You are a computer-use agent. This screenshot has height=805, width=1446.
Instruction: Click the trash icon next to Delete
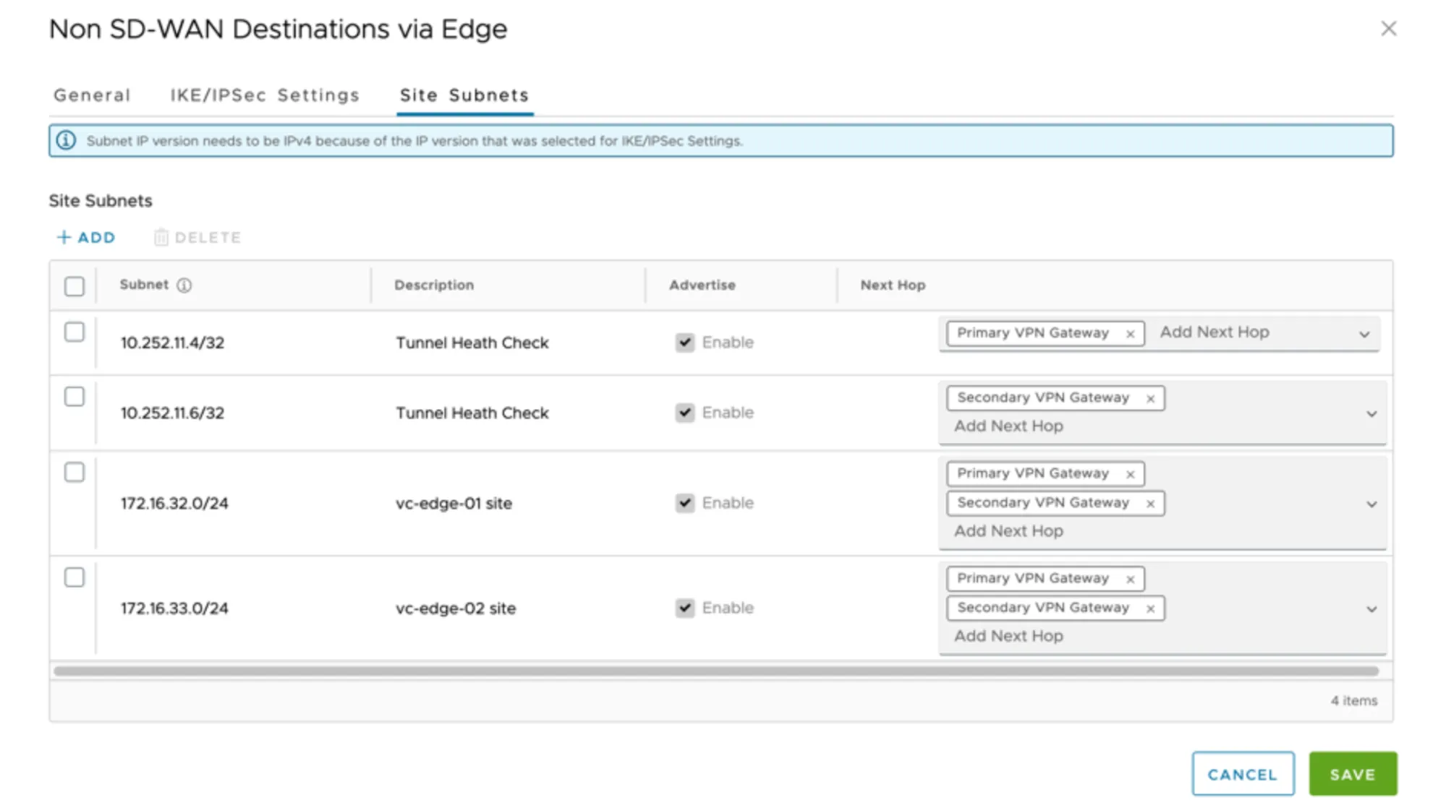(x=161, y=236)
